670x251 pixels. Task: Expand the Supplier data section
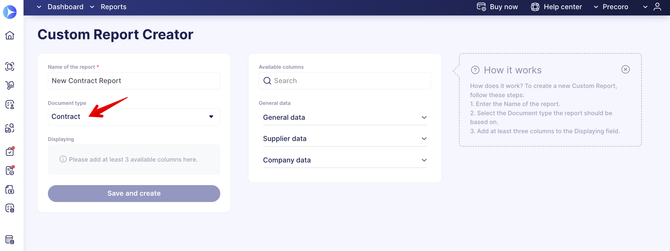(345, 139)
